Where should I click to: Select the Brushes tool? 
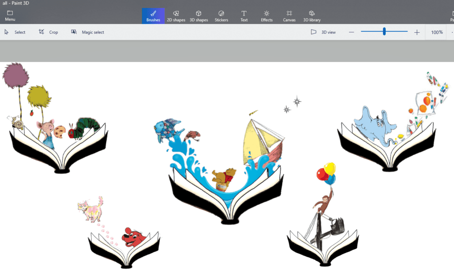tap(153, 16)
